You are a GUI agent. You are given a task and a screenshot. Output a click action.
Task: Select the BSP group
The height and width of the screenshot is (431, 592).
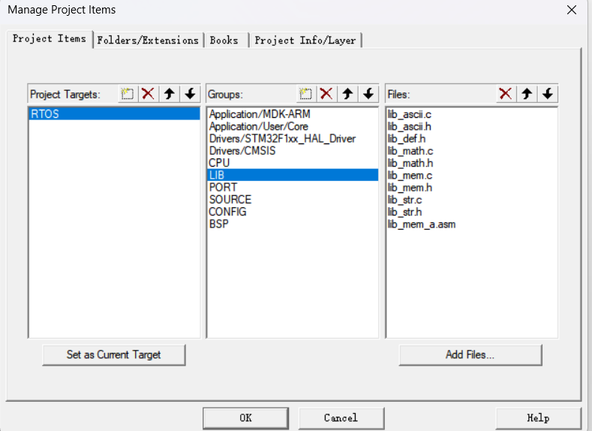click(x=293, y=224)
